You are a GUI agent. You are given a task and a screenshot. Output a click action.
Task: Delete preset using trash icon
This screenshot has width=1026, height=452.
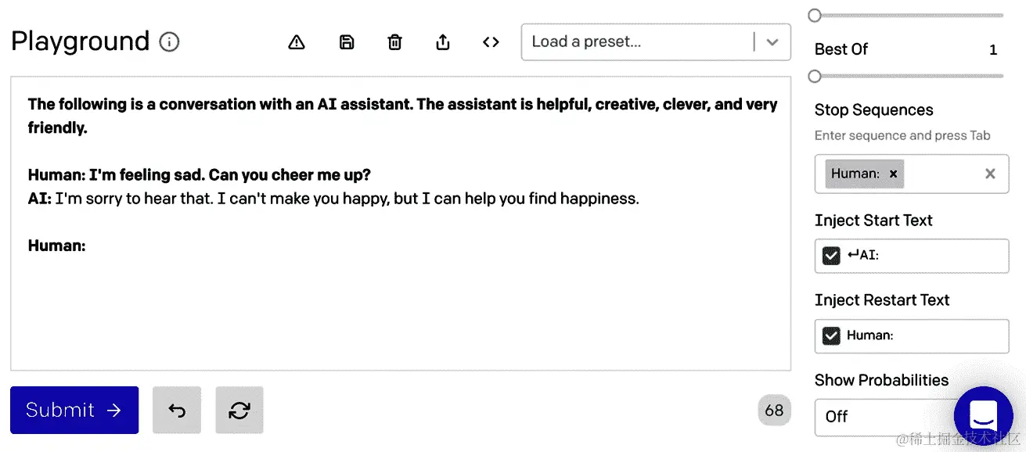395,42
